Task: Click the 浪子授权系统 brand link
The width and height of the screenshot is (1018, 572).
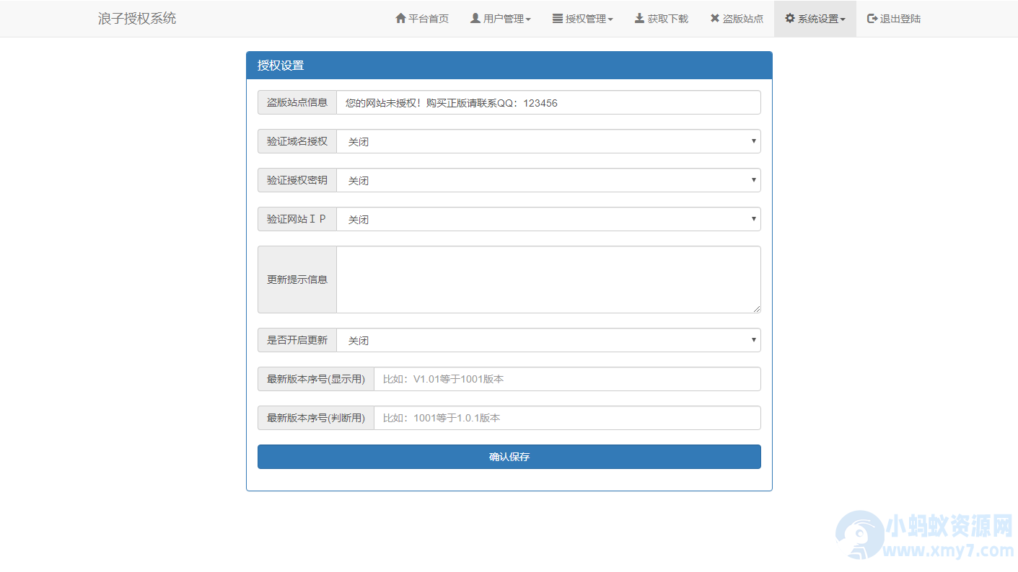Action: (137, 19)
